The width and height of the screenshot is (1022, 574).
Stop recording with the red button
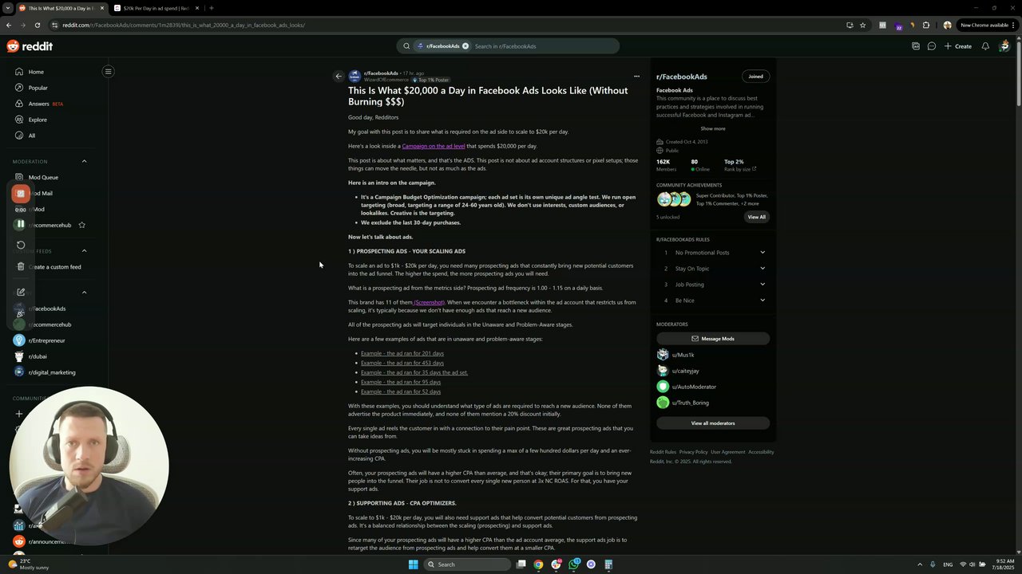21,193
